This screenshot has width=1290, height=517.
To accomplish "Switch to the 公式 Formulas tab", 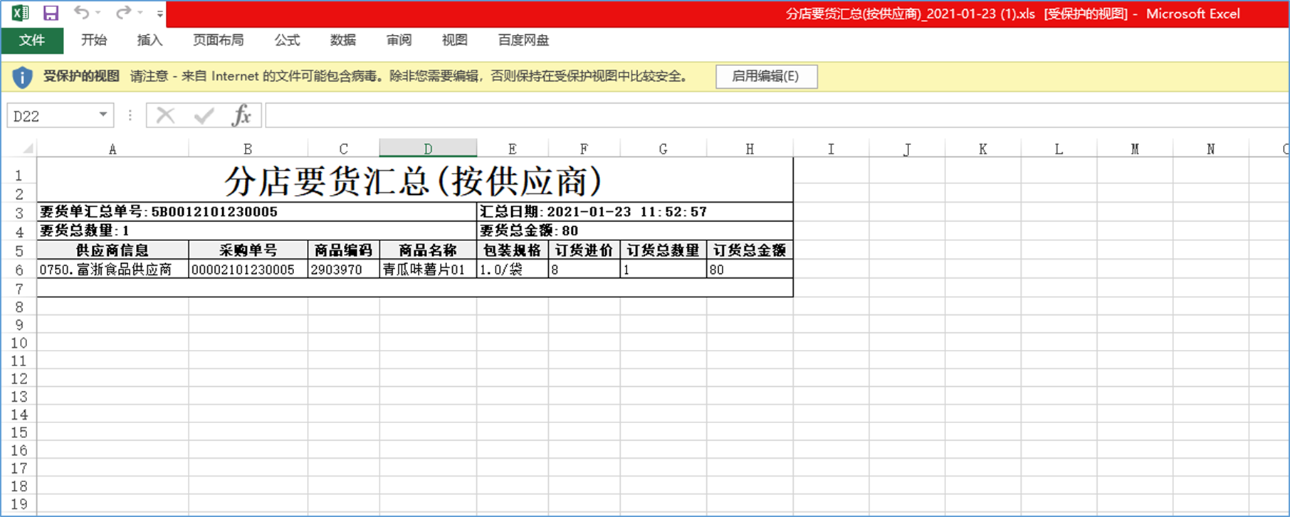I will (287, 41).
